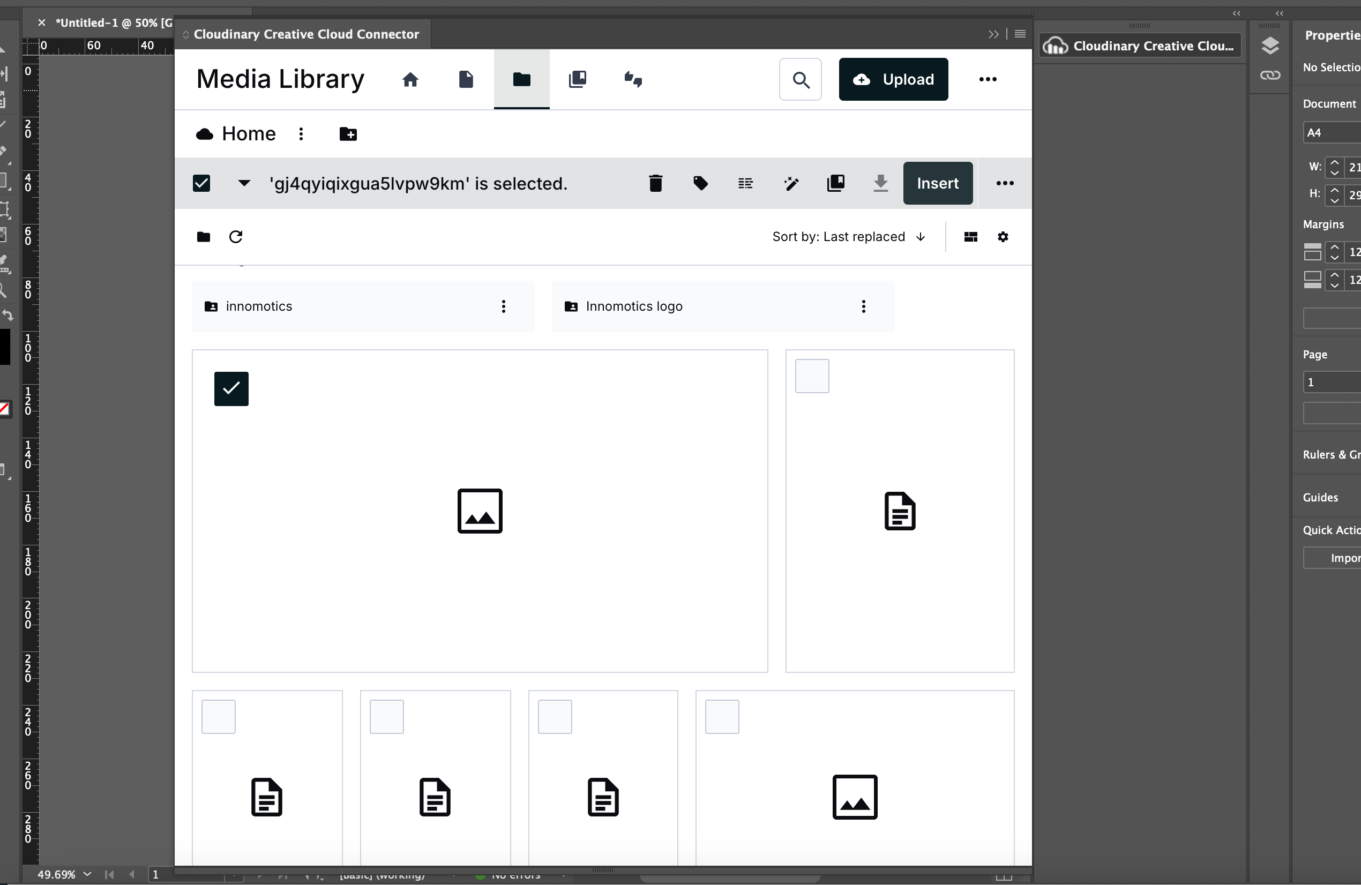Screen dimensions: 1361x885
Task: Open the Media Library more options menu
Action: tap(988, 79)
